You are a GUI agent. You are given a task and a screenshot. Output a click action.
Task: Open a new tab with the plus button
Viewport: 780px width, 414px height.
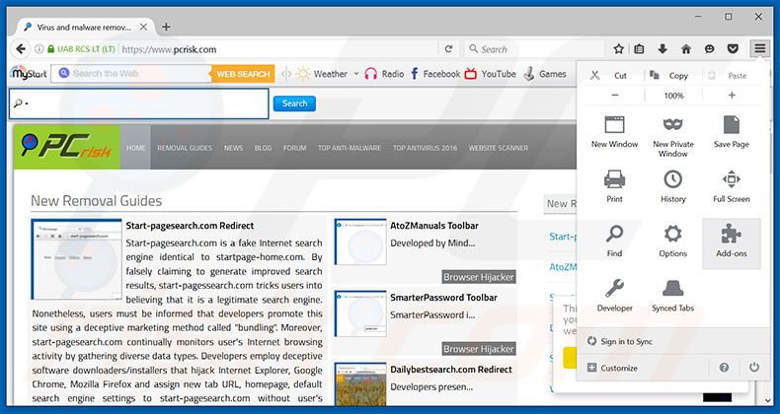click(x=166, y=27)
